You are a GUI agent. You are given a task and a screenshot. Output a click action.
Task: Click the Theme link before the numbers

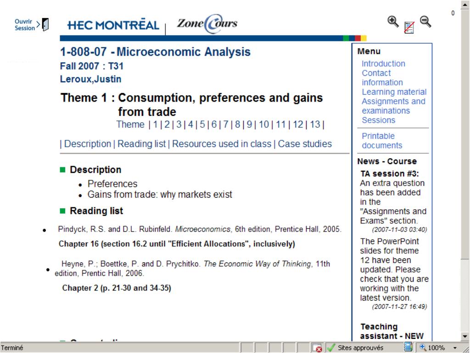[130, 124]
